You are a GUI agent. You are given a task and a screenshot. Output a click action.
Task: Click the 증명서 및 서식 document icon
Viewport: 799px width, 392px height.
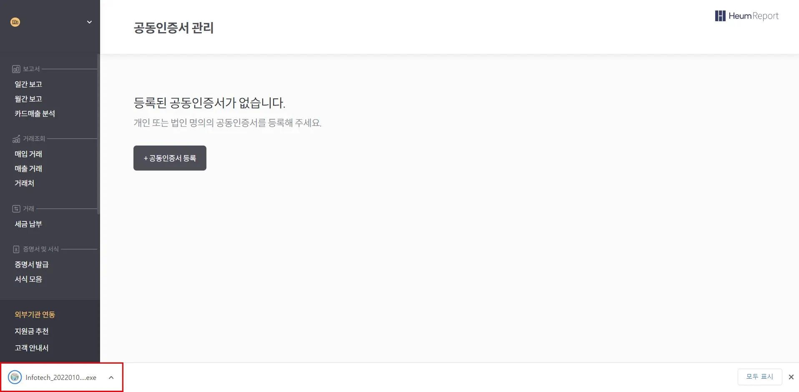tap(16, 249)
